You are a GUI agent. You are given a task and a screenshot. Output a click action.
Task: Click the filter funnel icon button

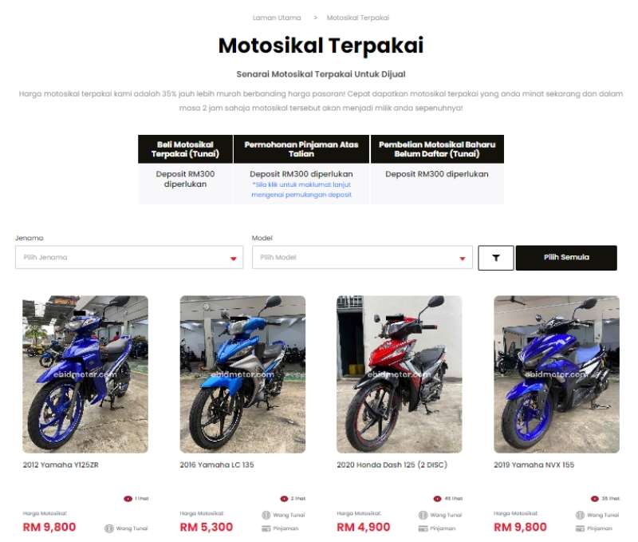point(495,258)
